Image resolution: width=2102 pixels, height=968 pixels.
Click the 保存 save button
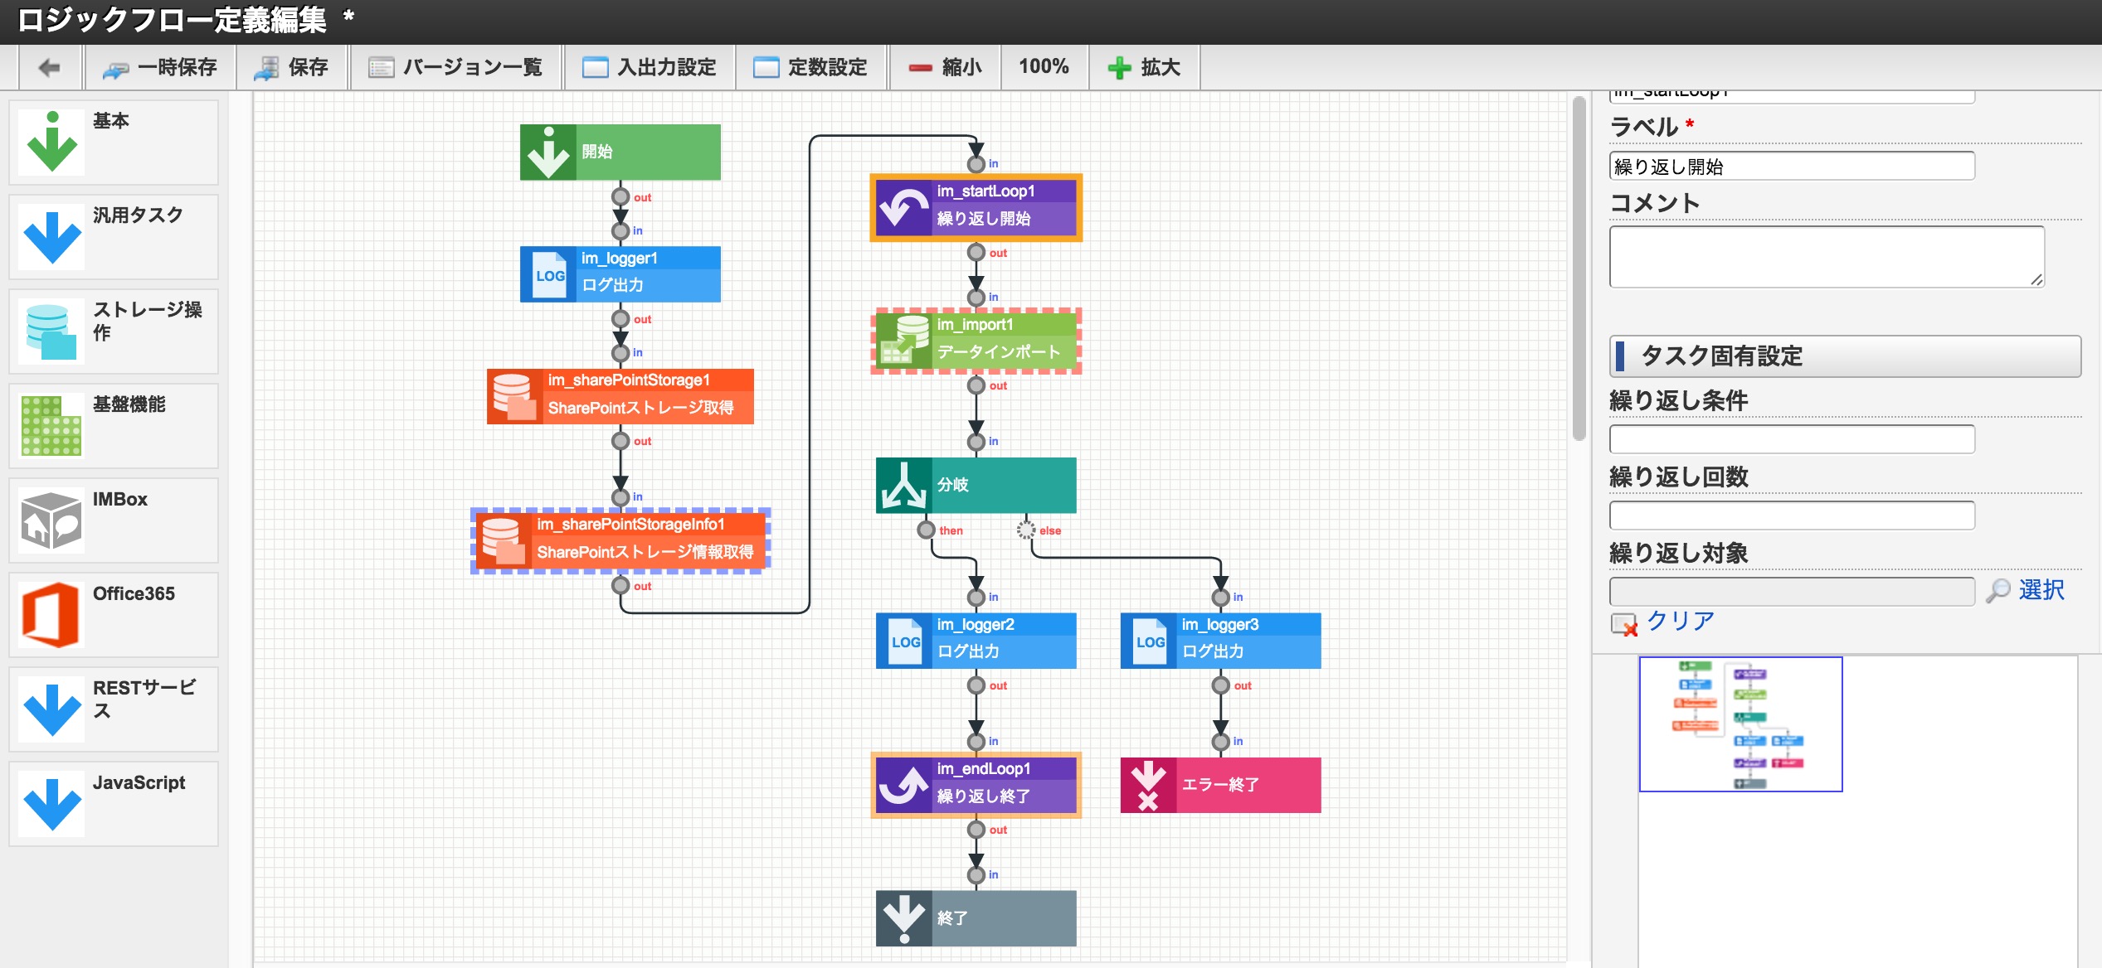[x=291, y=67]
